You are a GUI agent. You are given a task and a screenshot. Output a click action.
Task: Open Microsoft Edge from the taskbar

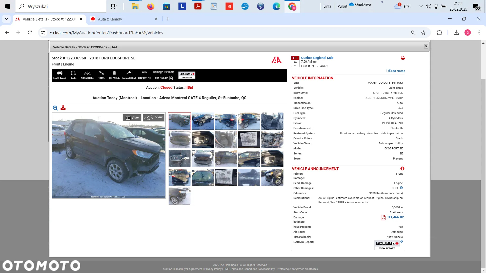point(276,6)
